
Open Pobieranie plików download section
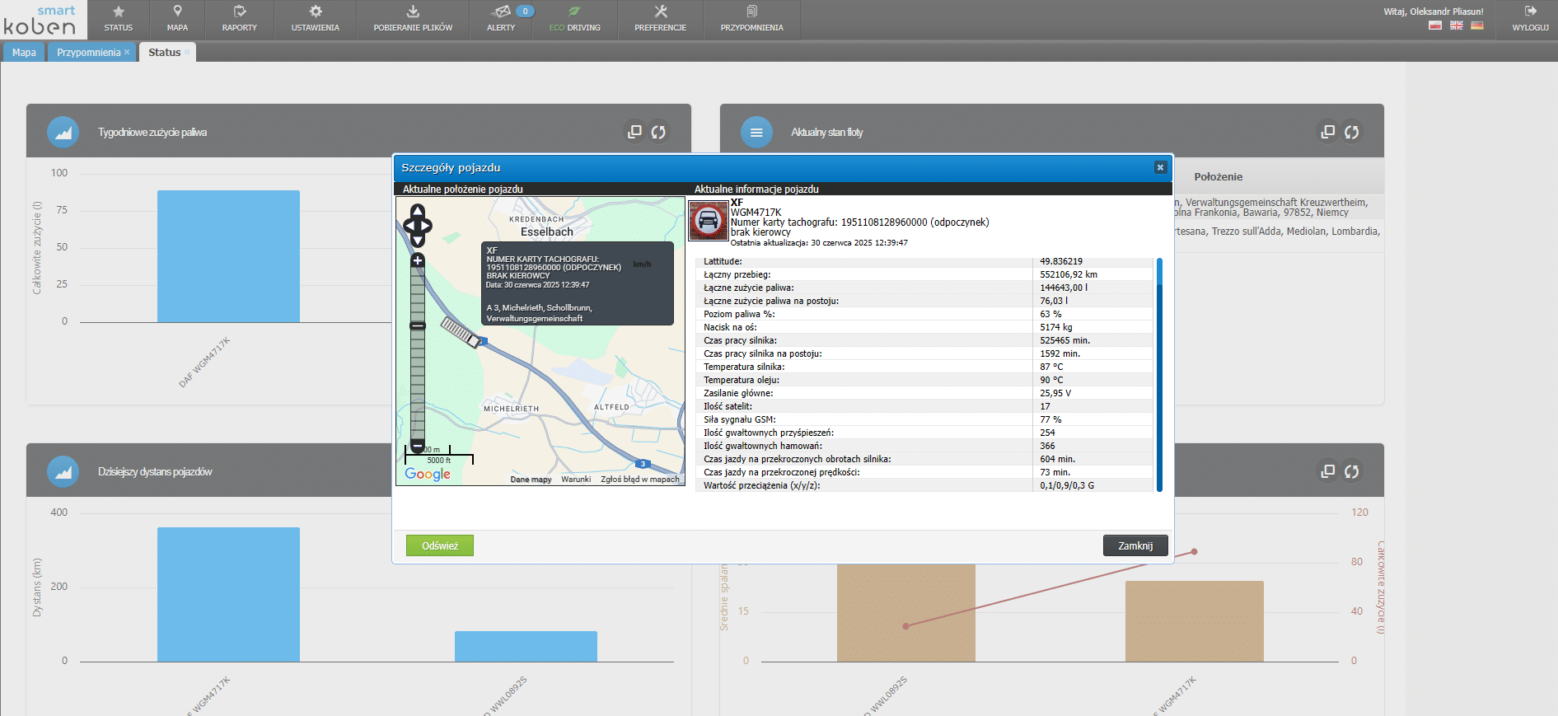413,19
